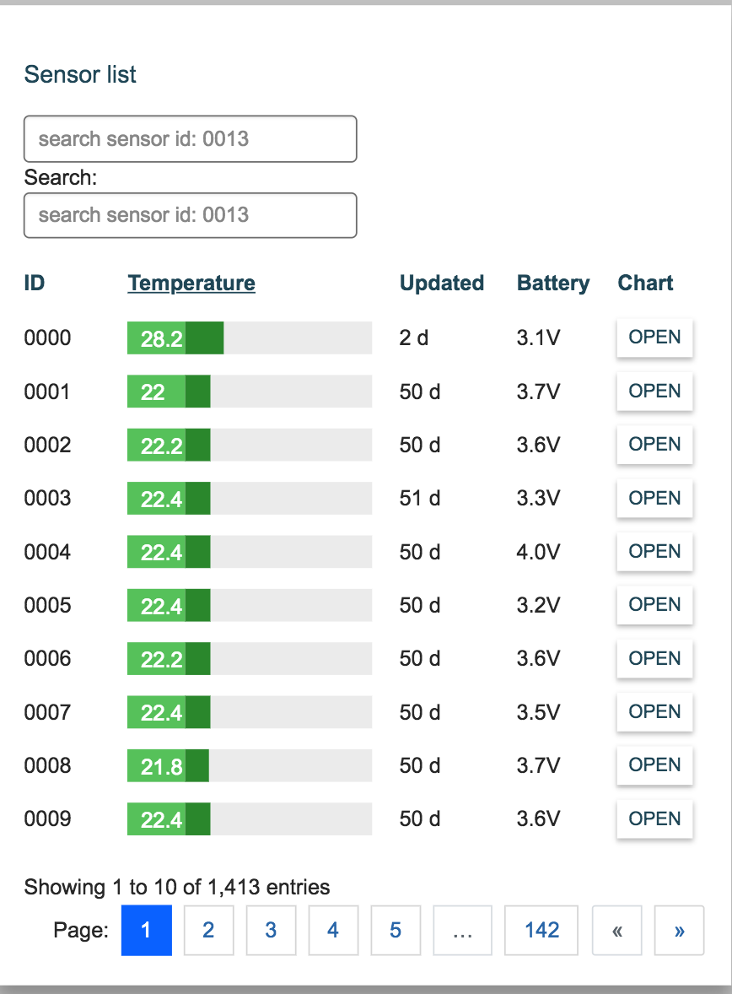Open chart for sensor 0009
The image size is (732, 994).
[x=654, y=818]
